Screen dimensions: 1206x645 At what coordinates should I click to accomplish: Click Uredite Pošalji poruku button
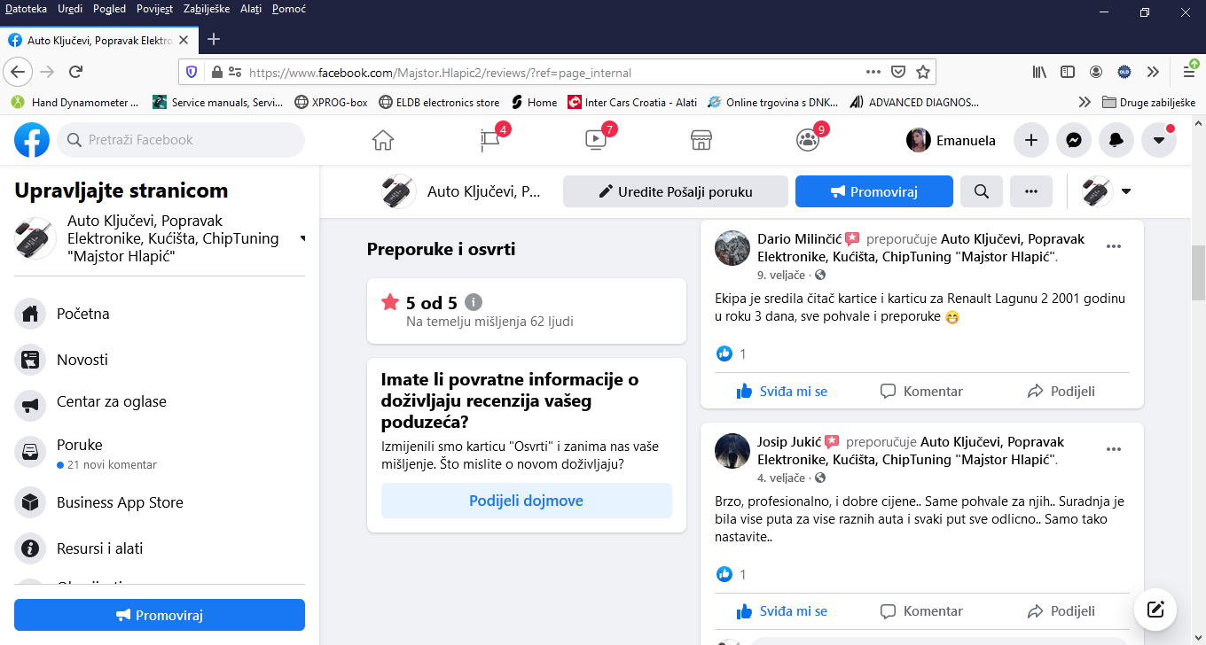(x=676, y=191)
